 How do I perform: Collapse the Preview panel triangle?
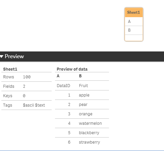2,56
